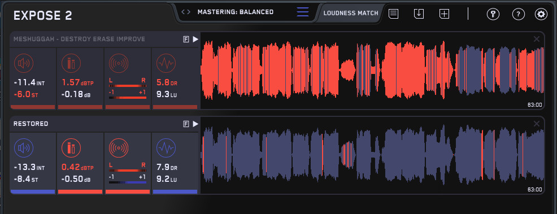Click the Meshuggah - Destroy Erase Improve title
The image size is (557, 214).
click(x=79, y=39)
